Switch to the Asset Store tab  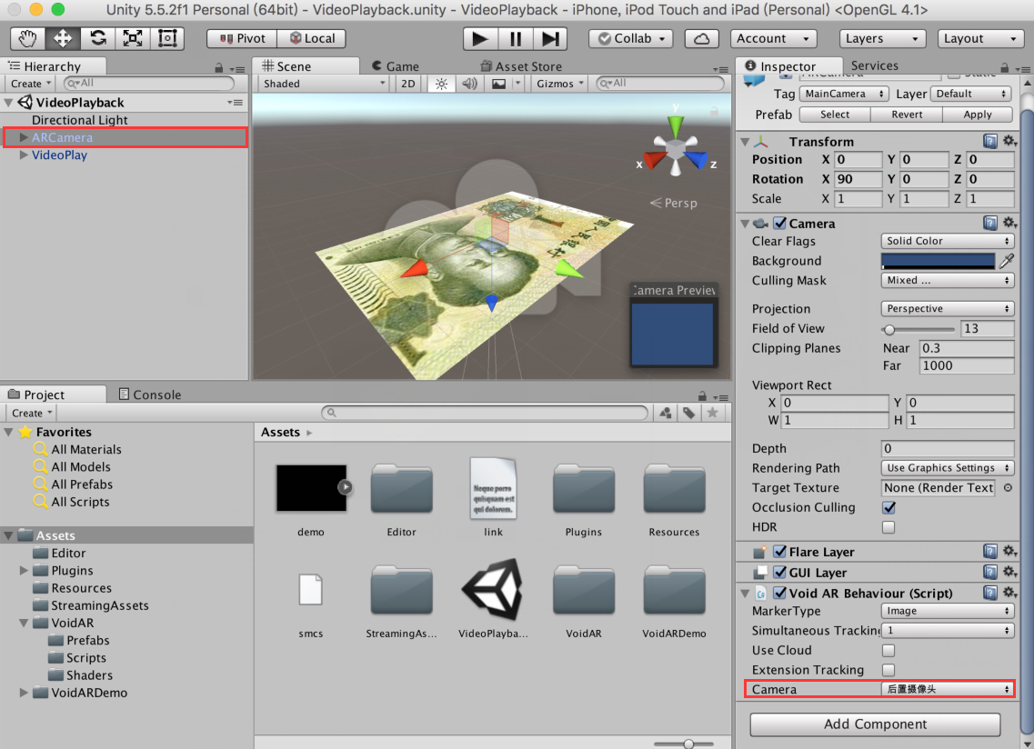coord(521,66)
